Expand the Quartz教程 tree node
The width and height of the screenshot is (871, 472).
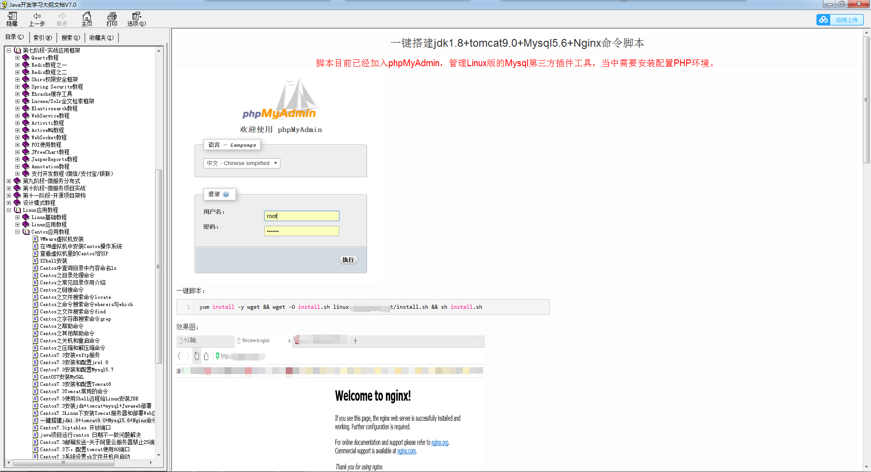pyautogui.click(x=17, y=58)
